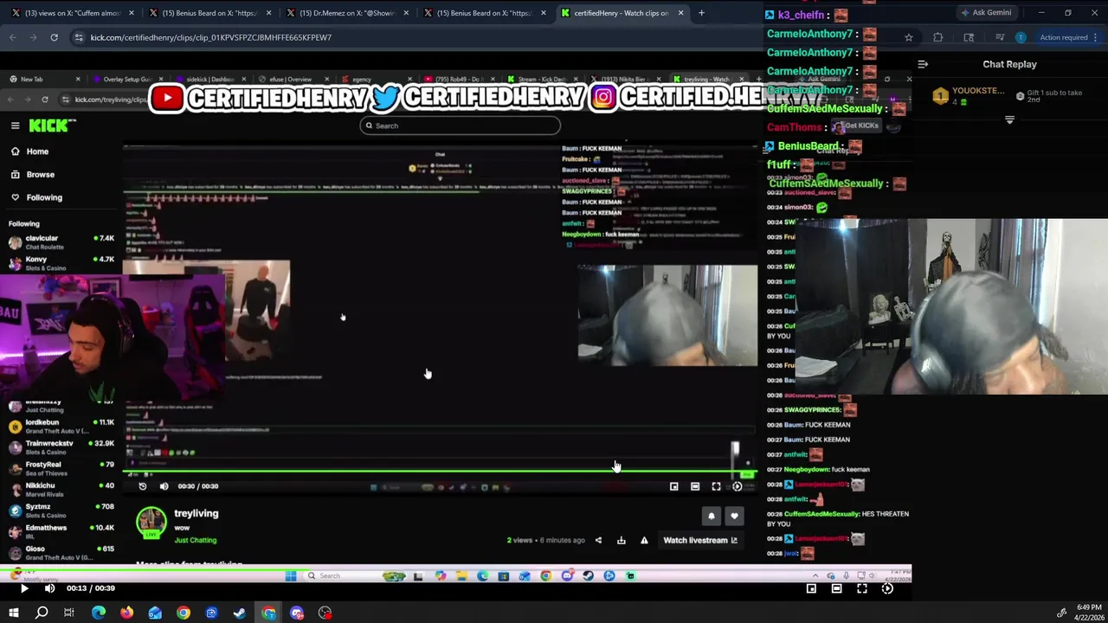Toggle picture-in-picture on inner treyliving clip
The image size is (1108, 623).
(x=674, y=486)
